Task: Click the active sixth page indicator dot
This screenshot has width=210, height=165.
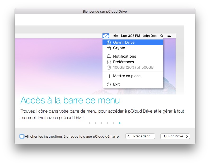Action: point(120,123)
